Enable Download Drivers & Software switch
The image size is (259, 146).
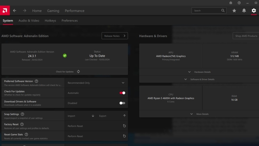click(122, 103)
